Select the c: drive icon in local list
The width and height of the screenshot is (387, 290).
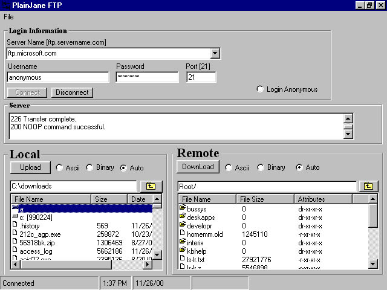click(x=15, y=217)
